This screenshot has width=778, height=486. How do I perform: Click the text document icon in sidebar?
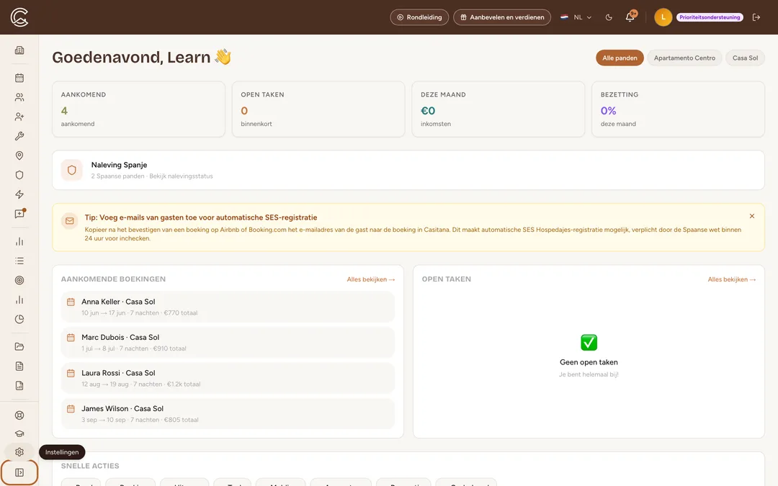click(19, 366)
